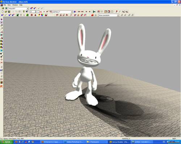Click the red pin icon in toolbar
181x144 pixels.
pyautogui.click(x=117, y=12)
